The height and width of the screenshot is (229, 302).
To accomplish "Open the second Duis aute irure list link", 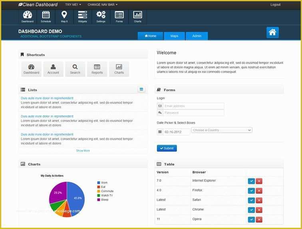I will coord(47,116).
